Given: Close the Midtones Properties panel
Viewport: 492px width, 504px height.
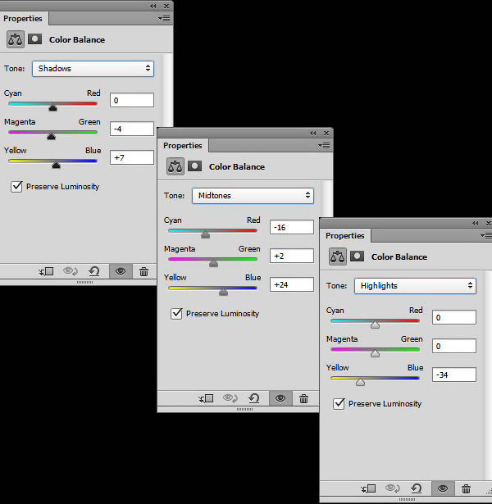Looking at the screenshot, I should tap(326, 133).
